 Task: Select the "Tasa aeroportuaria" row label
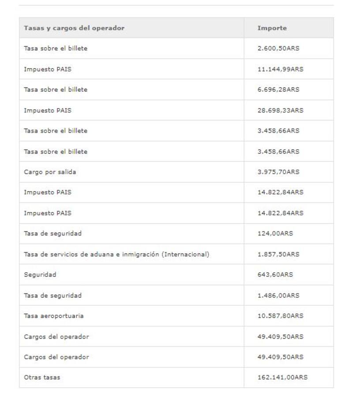coord(53,316)
